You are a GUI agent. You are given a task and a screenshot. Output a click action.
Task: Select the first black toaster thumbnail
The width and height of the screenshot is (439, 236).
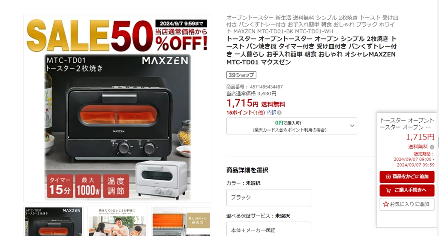[x=53, y=221]
